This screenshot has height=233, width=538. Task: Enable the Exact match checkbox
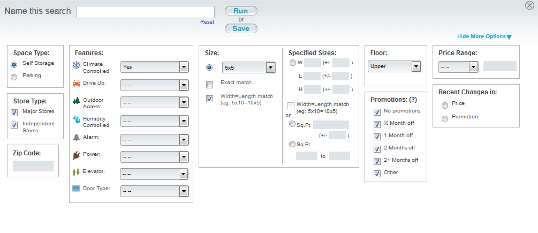[x=209, y=85]
